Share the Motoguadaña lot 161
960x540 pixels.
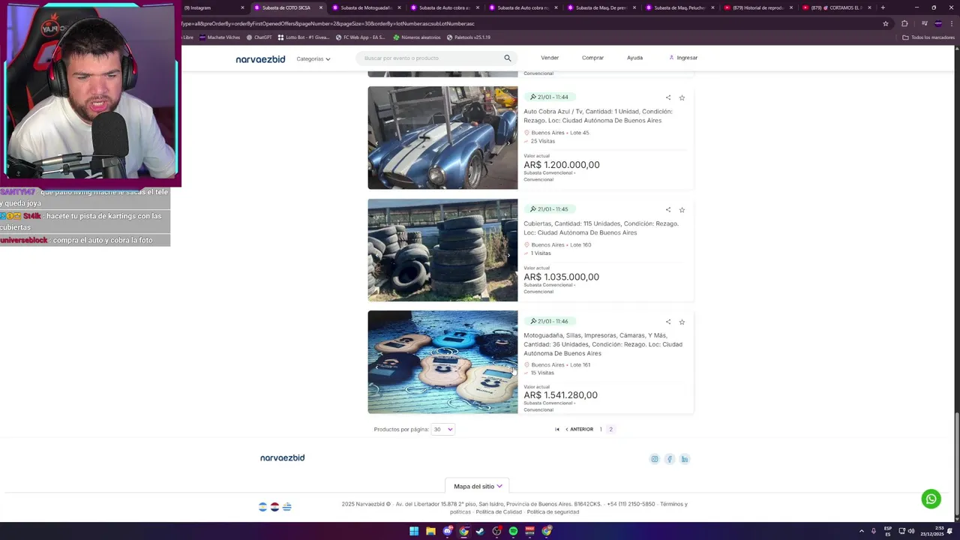point(668,322)
